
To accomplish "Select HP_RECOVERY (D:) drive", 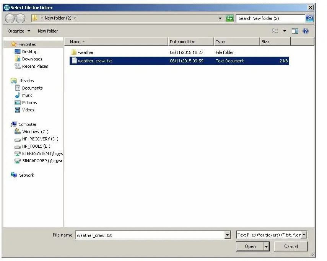I will tap(40, 139).
